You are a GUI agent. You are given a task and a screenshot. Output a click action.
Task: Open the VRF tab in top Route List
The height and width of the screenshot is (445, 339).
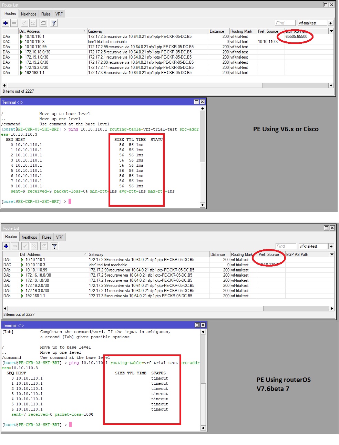pyautogui.click(x=59, y=14)
